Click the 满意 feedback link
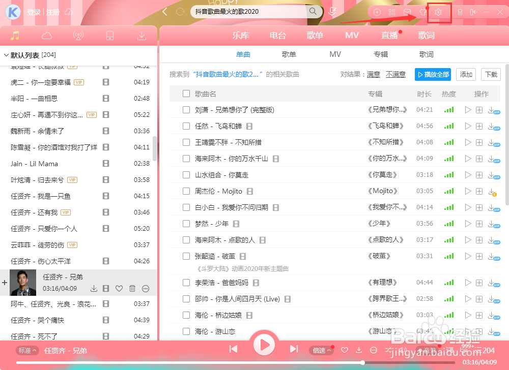 coord(373,75)
